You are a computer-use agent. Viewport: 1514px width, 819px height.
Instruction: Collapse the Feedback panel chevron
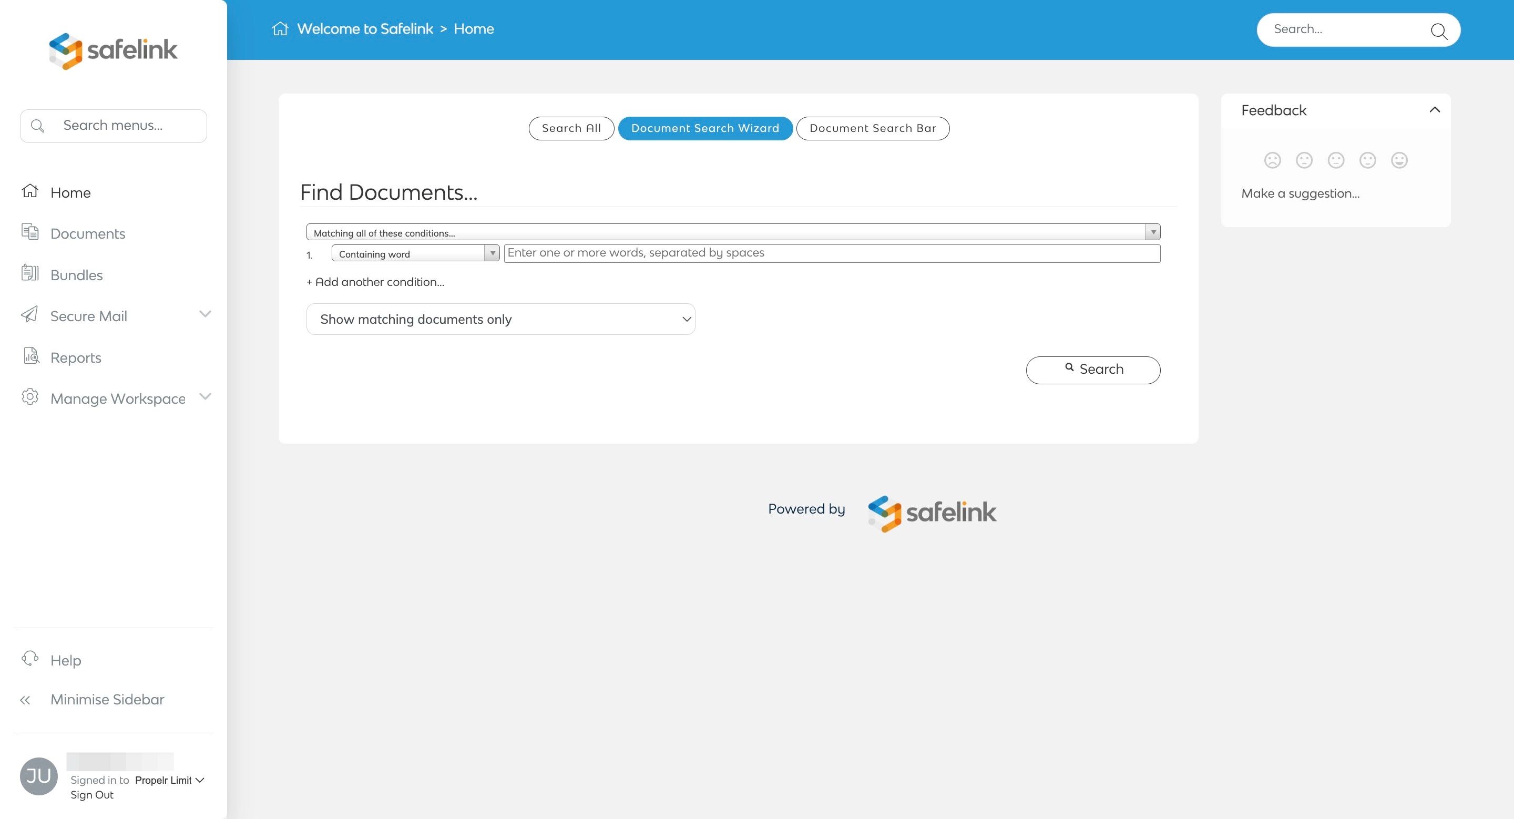pyautogui.click(x=1434, y=110)
